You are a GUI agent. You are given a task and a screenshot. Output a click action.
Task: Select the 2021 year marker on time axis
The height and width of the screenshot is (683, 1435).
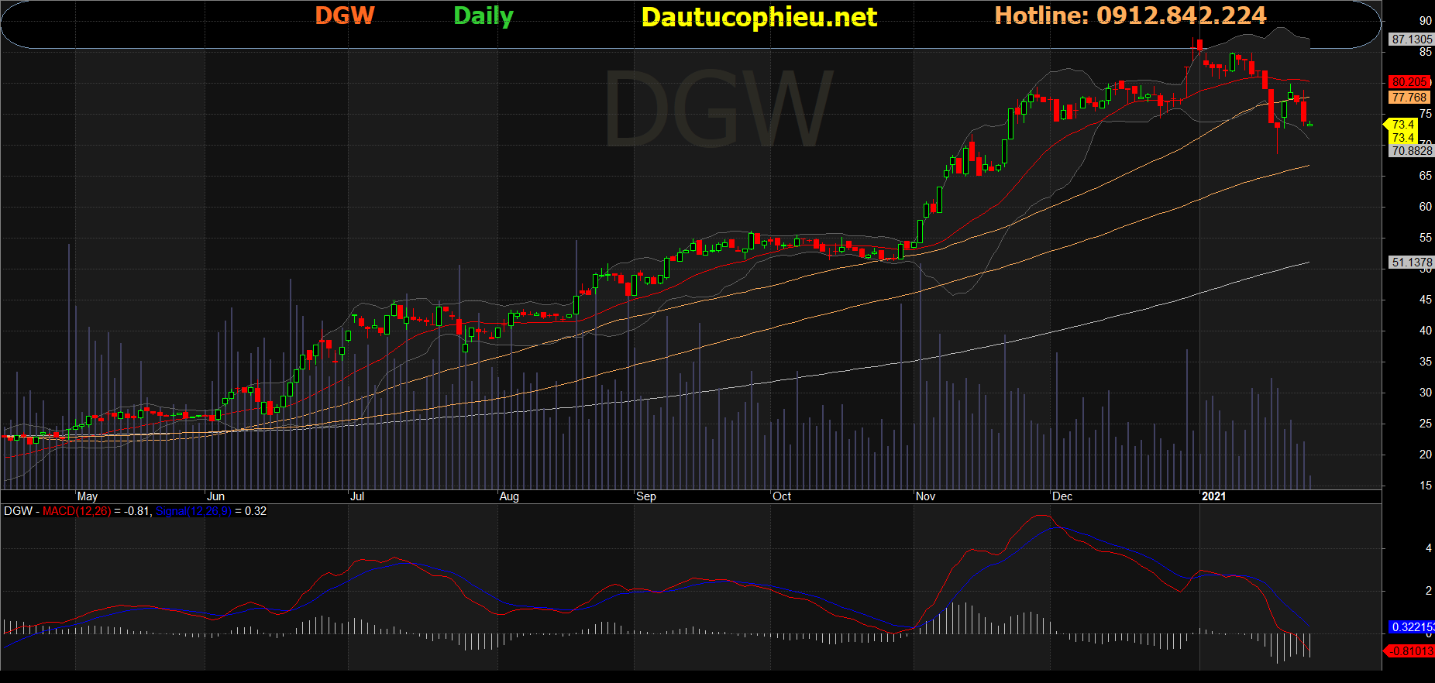(1213, 496)
